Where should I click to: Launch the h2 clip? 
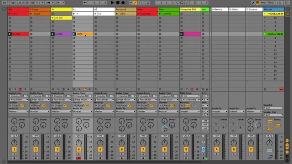tap(95, 14)
